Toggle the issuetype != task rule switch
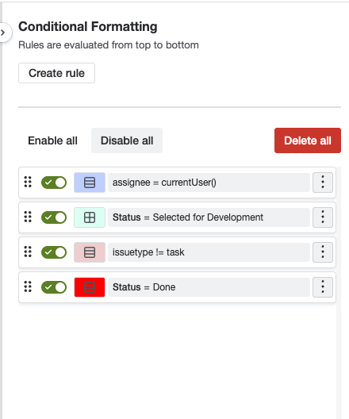Image resolution: width=349 pixels, height=419 pixels. [54, 252]
